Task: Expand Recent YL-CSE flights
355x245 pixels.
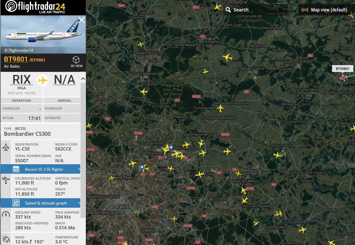Action: click(x=41, y=169)
